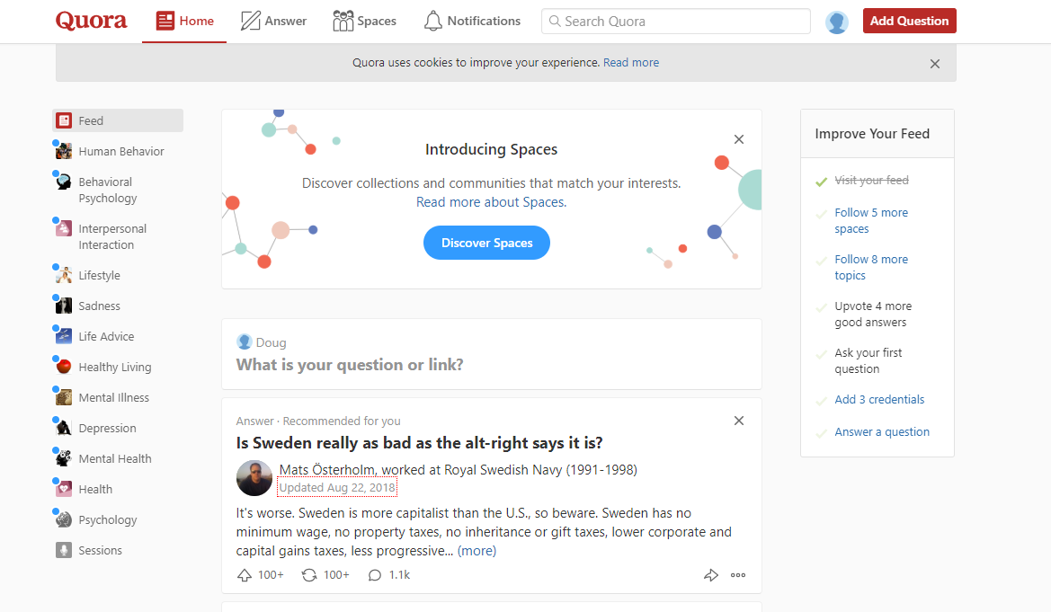Select Feed in the sidebar
Image resolution: width=1051 pixels, height=612 pixels.
point(118,120)
